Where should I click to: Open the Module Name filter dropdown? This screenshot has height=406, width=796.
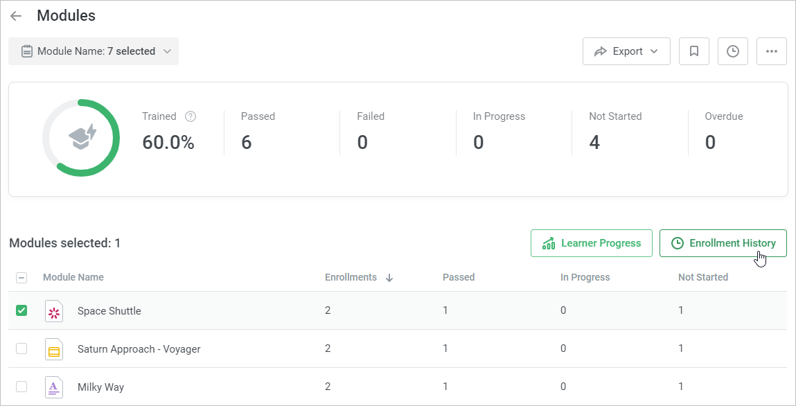coord(94,51)
